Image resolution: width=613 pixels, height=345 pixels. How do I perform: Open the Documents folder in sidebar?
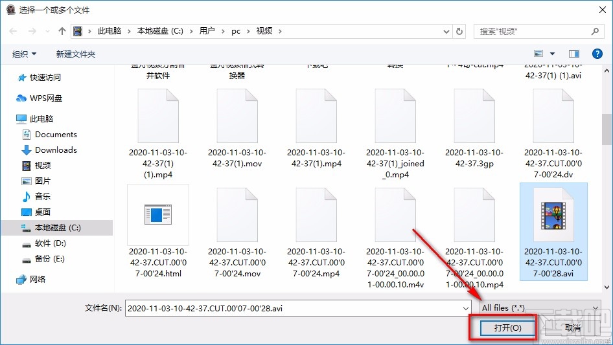click(x=49, y=135)
